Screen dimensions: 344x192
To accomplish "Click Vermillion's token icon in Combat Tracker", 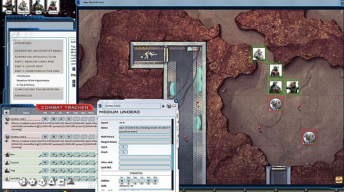I will coord(7,178).
